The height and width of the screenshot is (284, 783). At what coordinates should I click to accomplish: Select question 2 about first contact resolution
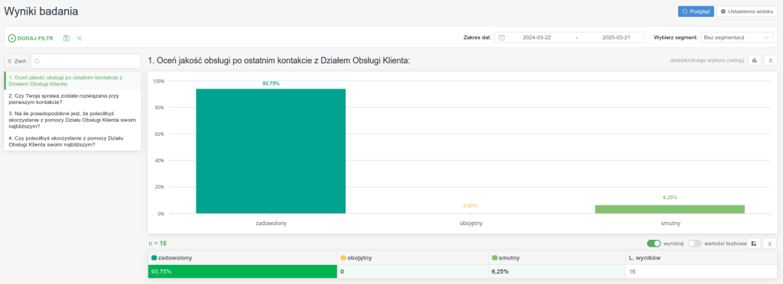pyautogui.click(x=73, y=98)
